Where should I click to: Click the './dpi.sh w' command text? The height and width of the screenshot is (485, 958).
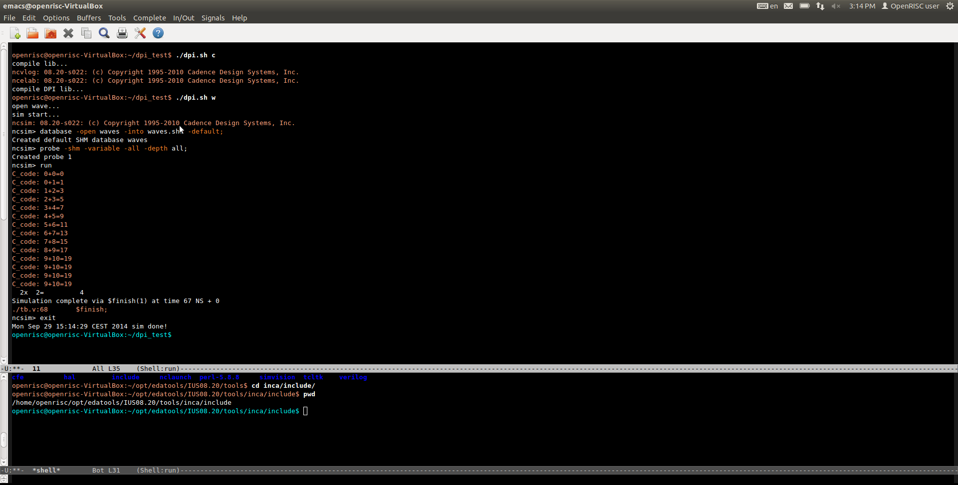196,98
